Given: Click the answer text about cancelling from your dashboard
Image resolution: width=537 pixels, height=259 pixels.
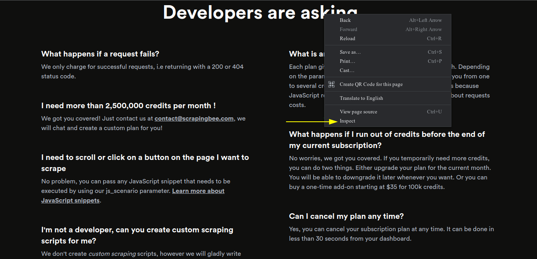Looking at the screenshot, I should (391, 234).
